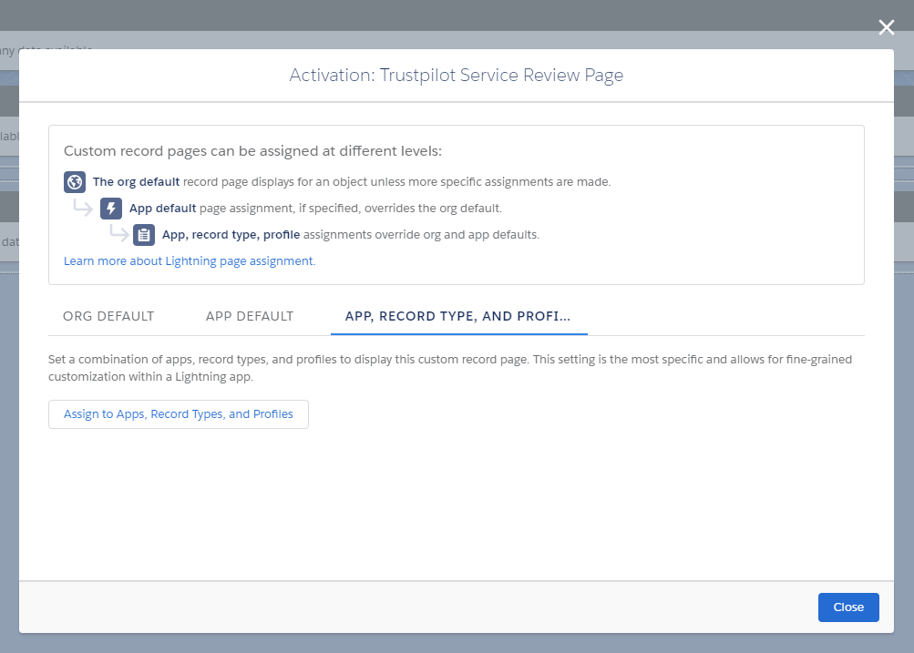Click the active tab's blue underline indicator
This screenshot has width=914, height=653.
click(x=458, y=333)
